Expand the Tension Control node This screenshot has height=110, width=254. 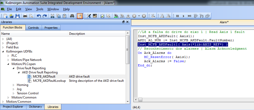click(x=14, y=93)
